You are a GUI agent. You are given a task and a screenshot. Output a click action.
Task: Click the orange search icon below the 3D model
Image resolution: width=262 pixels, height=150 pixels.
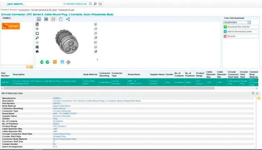[x=55, y=62]
